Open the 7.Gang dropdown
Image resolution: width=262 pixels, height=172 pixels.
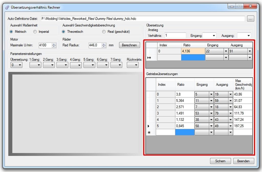[116, 65]
